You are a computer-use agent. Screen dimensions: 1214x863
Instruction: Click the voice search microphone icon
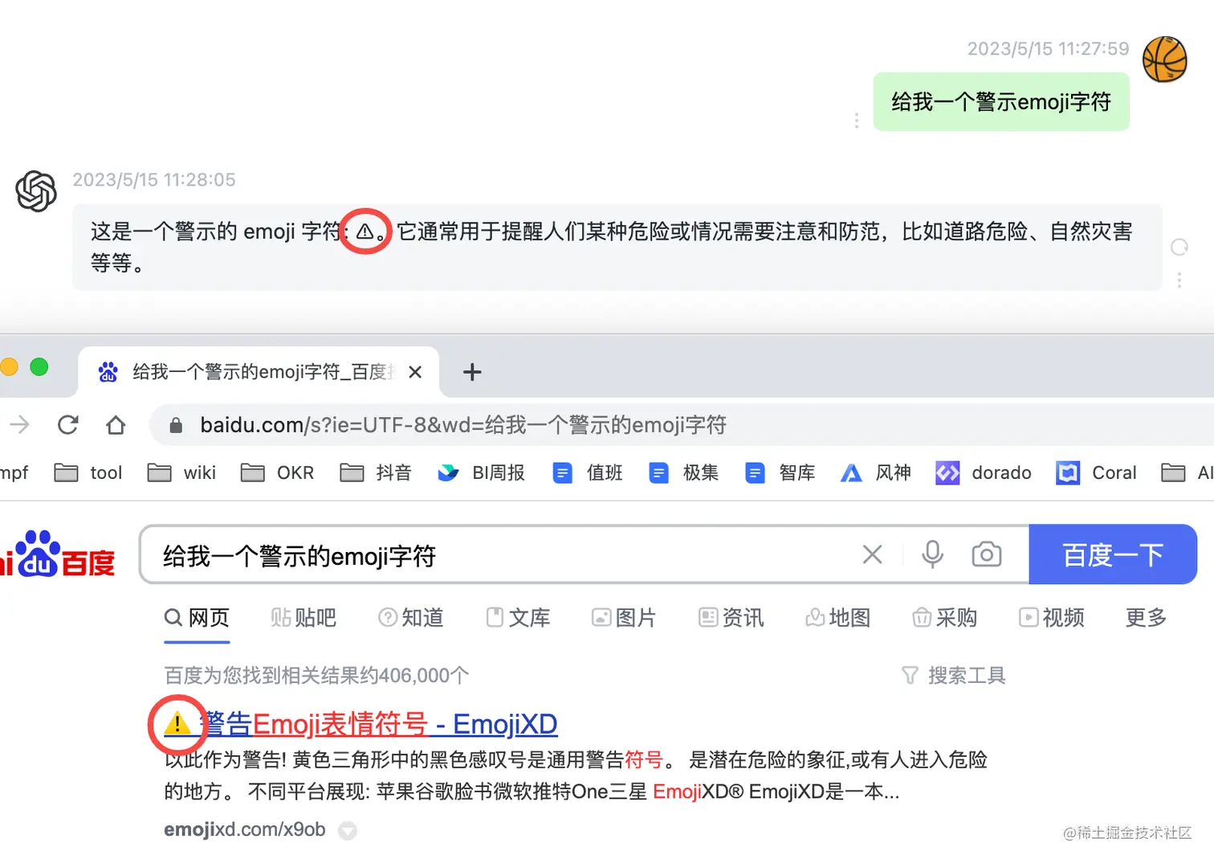(932, 554)
